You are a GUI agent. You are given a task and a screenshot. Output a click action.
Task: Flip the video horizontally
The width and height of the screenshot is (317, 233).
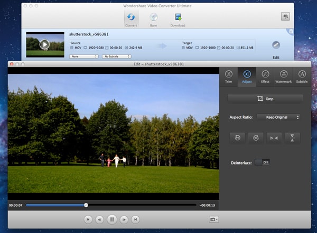coord(274,138)
